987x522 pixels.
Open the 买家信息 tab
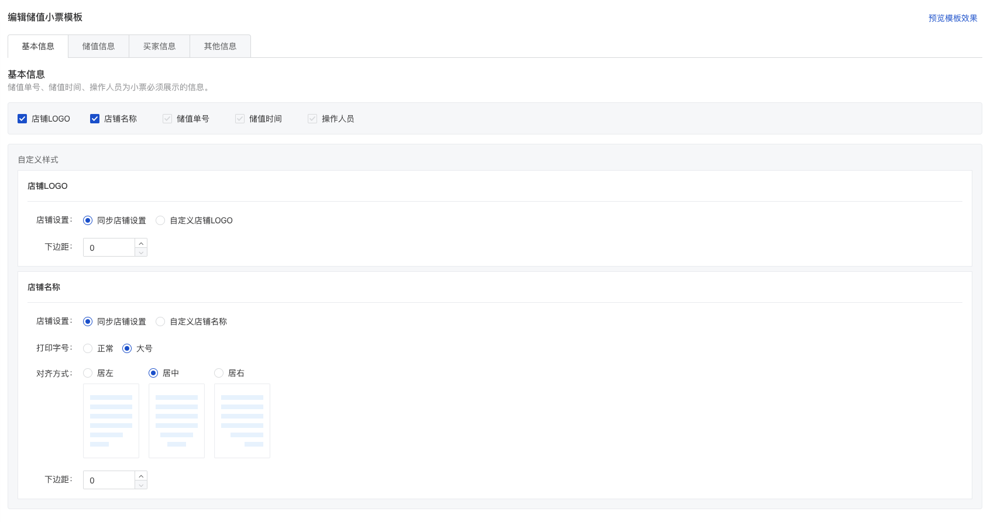[159, 46]
